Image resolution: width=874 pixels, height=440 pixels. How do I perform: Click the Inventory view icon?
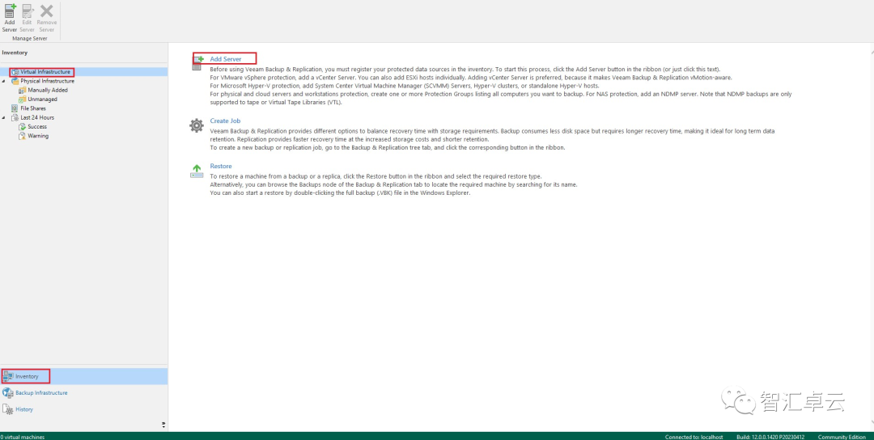8,376
